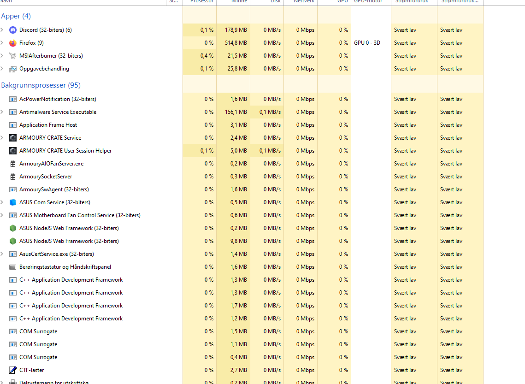Click the MSIAfterburner plane icon
Image resolution: width=525 pixels, height=384 pixels.
pos(13,56)
